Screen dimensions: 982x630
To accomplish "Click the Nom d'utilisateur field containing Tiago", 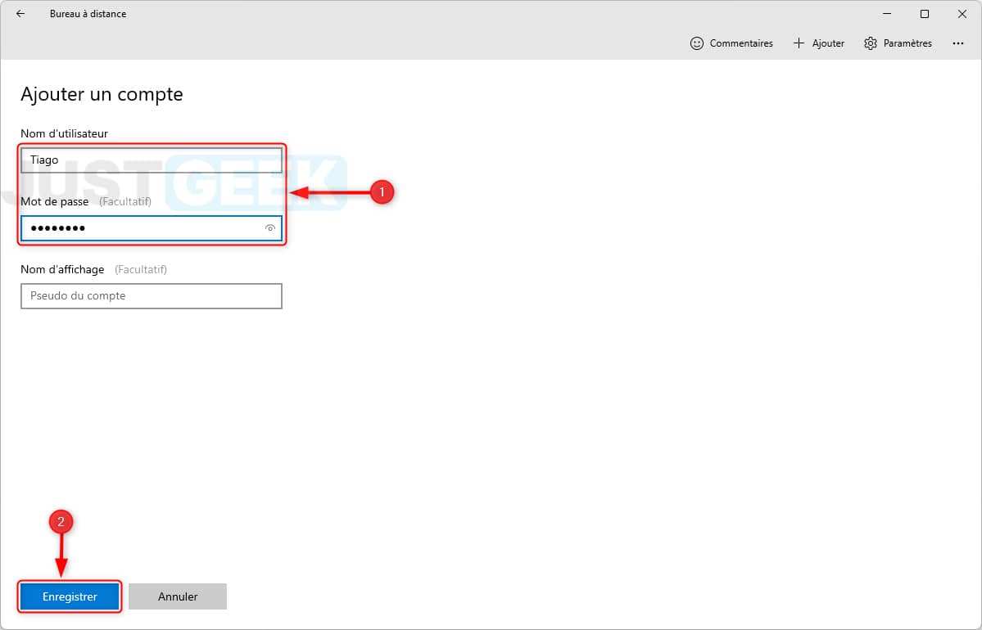I will pyautogui.click(x=152, y=160).
